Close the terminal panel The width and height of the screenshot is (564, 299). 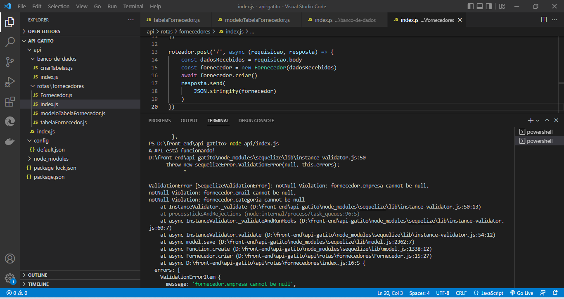[x=556, y=121]
